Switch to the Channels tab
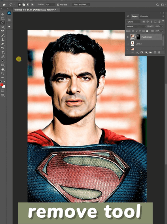 (x=144, y=16)
